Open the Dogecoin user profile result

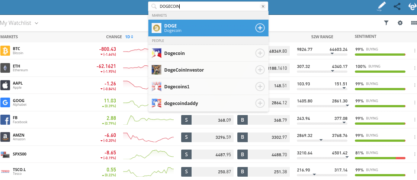point(208,53)
